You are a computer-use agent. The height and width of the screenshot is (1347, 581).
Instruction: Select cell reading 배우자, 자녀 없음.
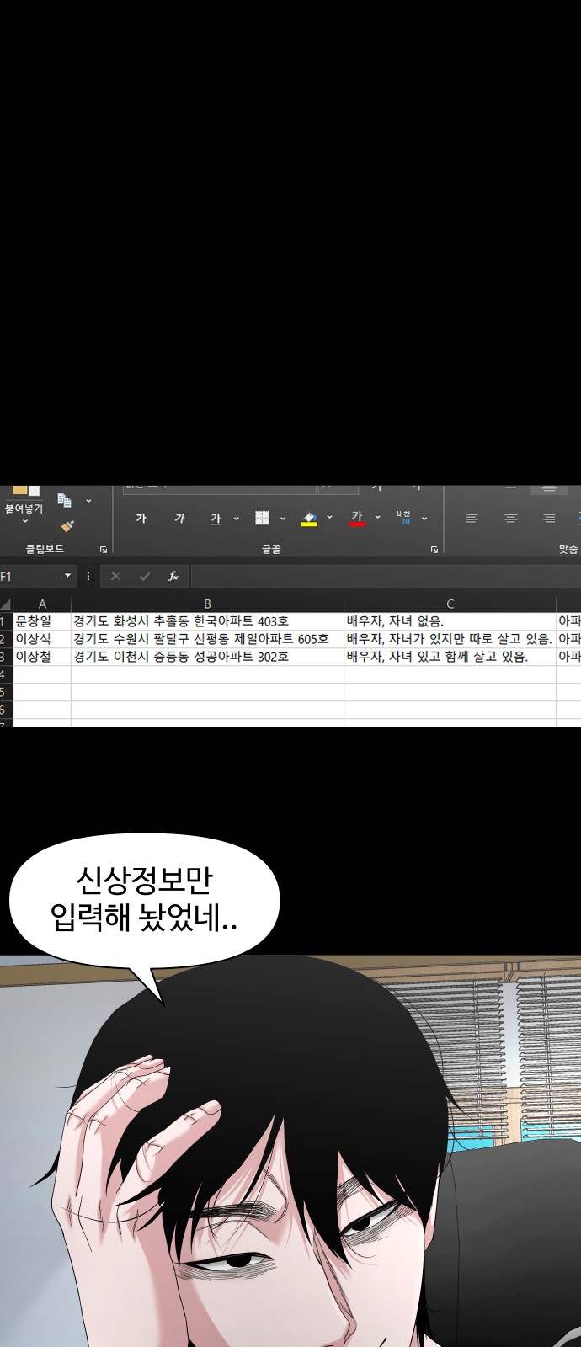[x=450, y=621]
